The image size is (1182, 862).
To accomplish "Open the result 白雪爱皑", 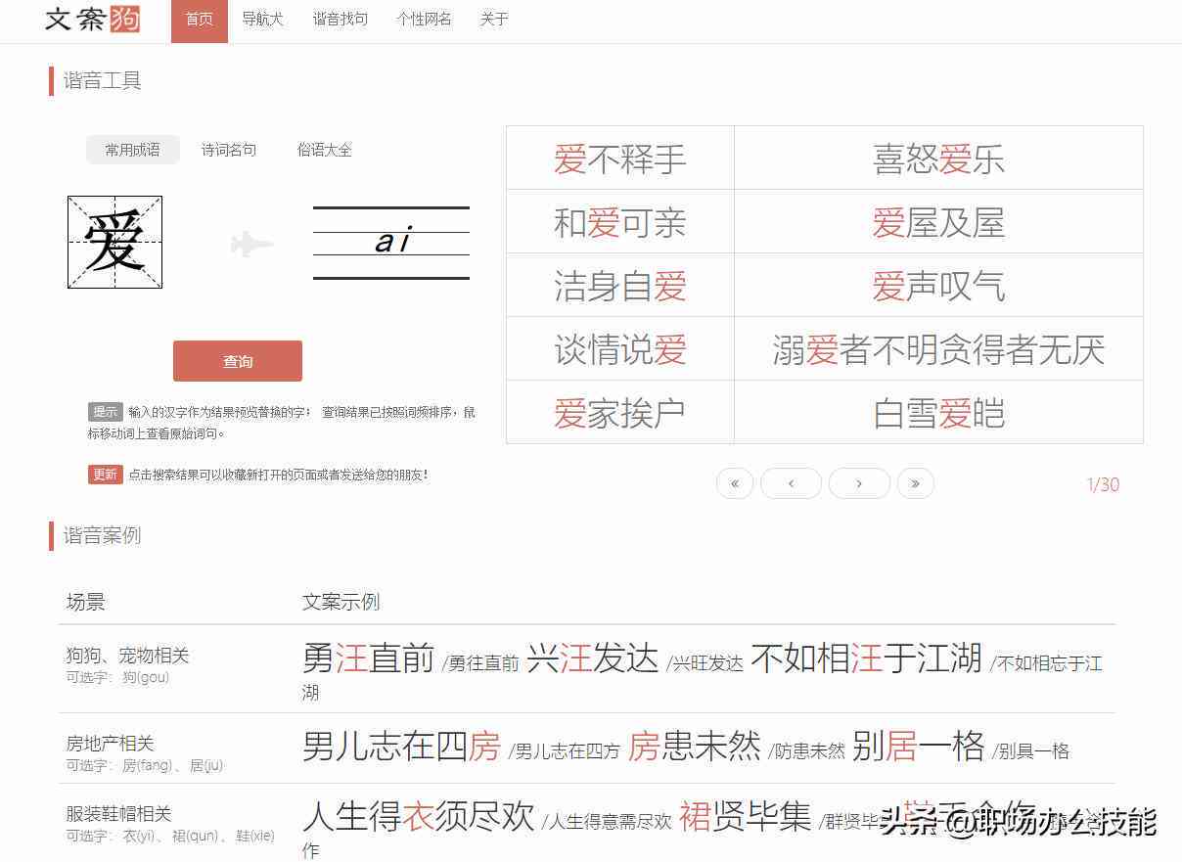I will 938,413.
